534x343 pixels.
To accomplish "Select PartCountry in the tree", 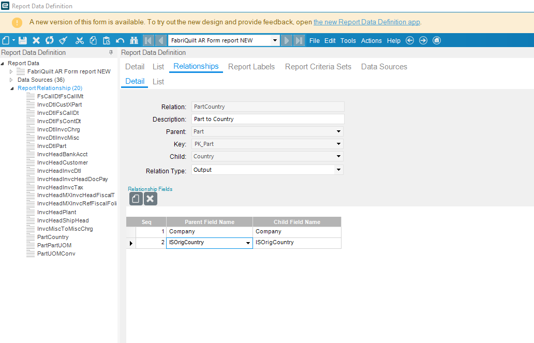I will coord(53,237).
